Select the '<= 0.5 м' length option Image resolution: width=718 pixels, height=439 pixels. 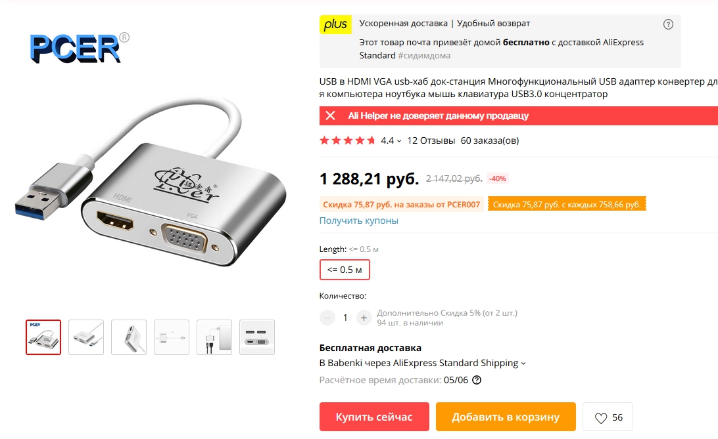[345, 270]
